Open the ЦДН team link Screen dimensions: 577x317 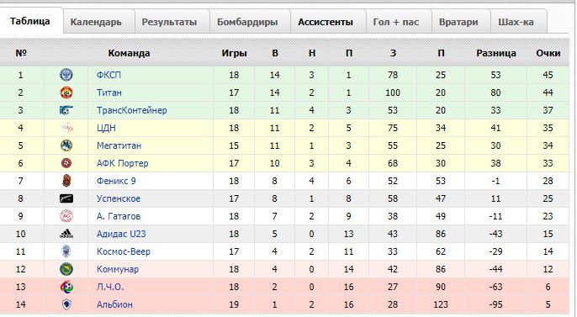[106, 128]
